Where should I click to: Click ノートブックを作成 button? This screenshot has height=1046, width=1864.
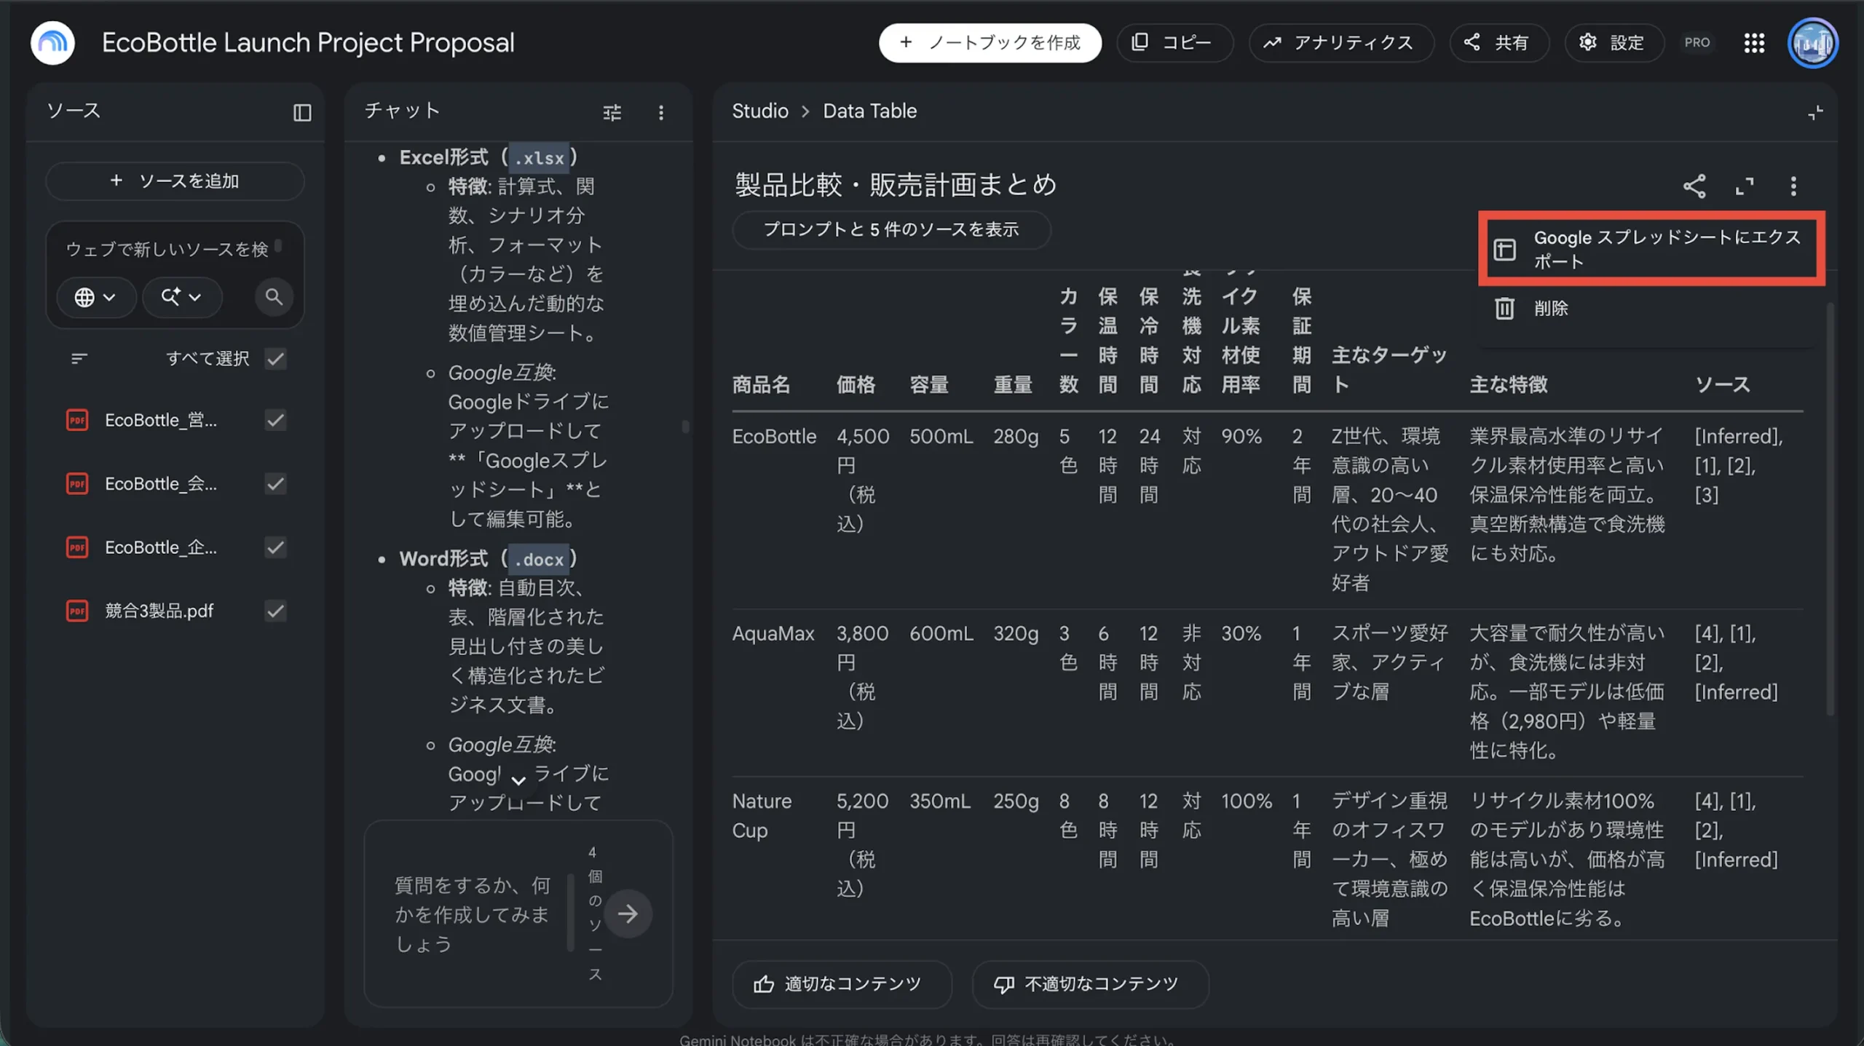point(990,43)
